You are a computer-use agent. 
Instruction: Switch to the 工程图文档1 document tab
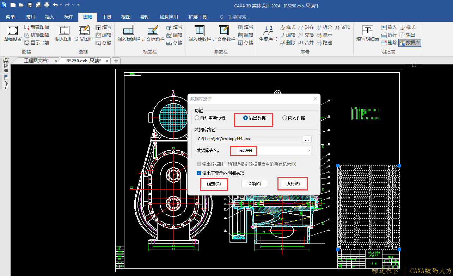tap(36, 61)
